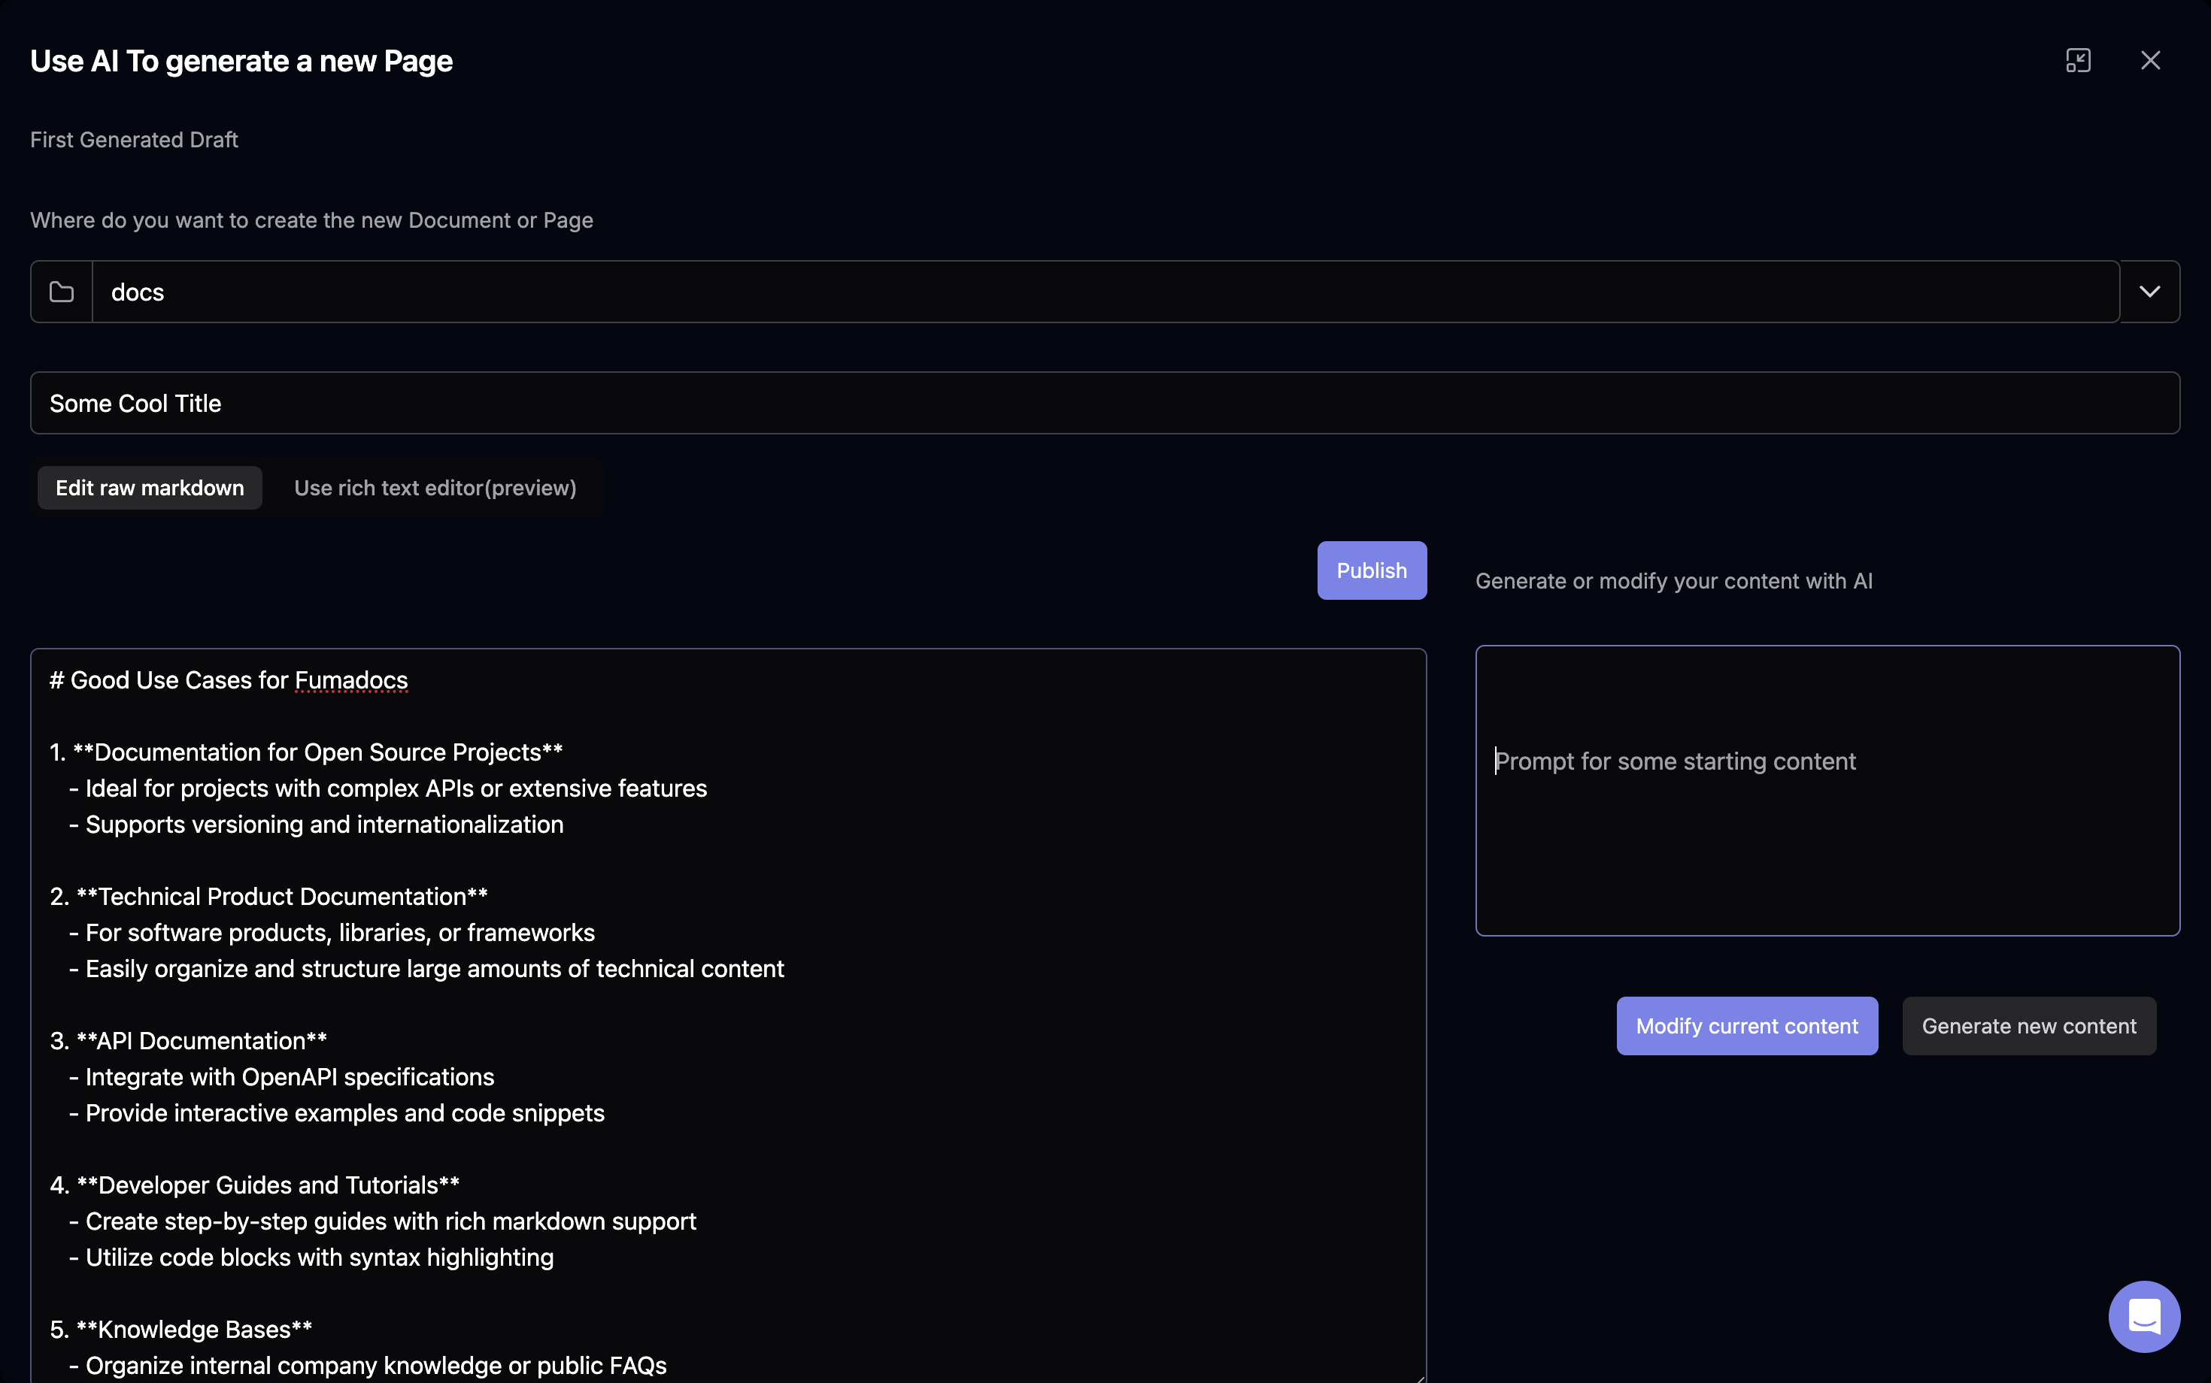
Task: Expand the folder location chevron dropdown
Action: pos(2149,292)
